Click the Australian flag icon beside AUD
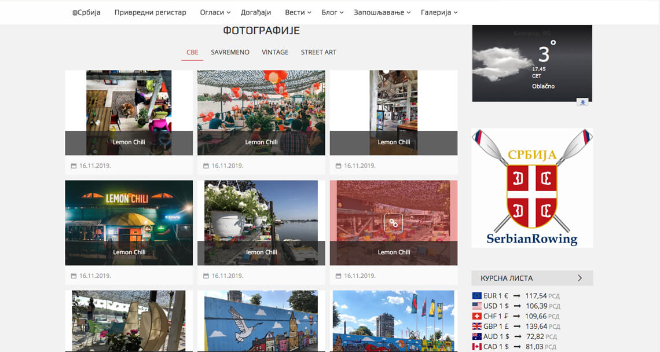 [x=477, y=336]
